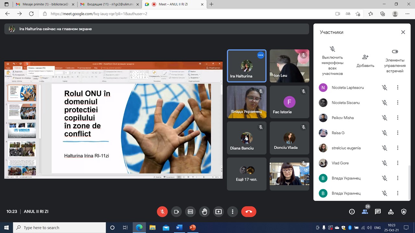Mute strelciuc eugenia's microphone

385,148
